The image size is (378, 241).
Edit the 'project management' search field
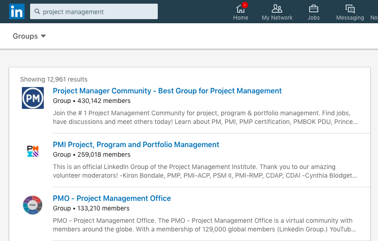tap(94, 11)
